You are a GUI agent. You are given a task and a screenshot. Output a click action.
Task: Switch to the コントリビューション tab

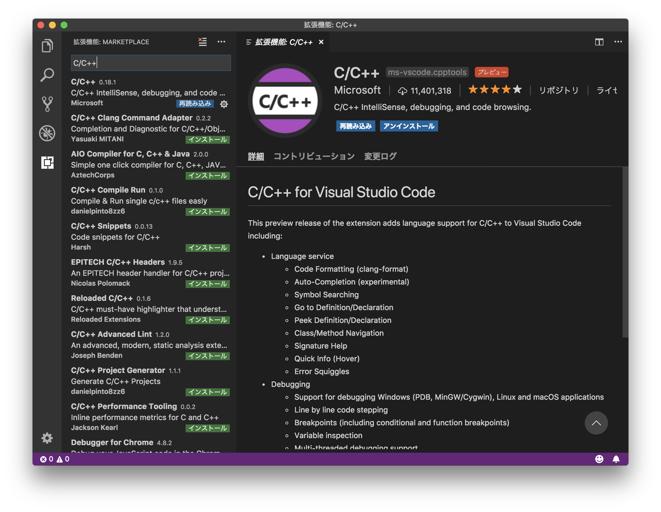click(314, 157)
